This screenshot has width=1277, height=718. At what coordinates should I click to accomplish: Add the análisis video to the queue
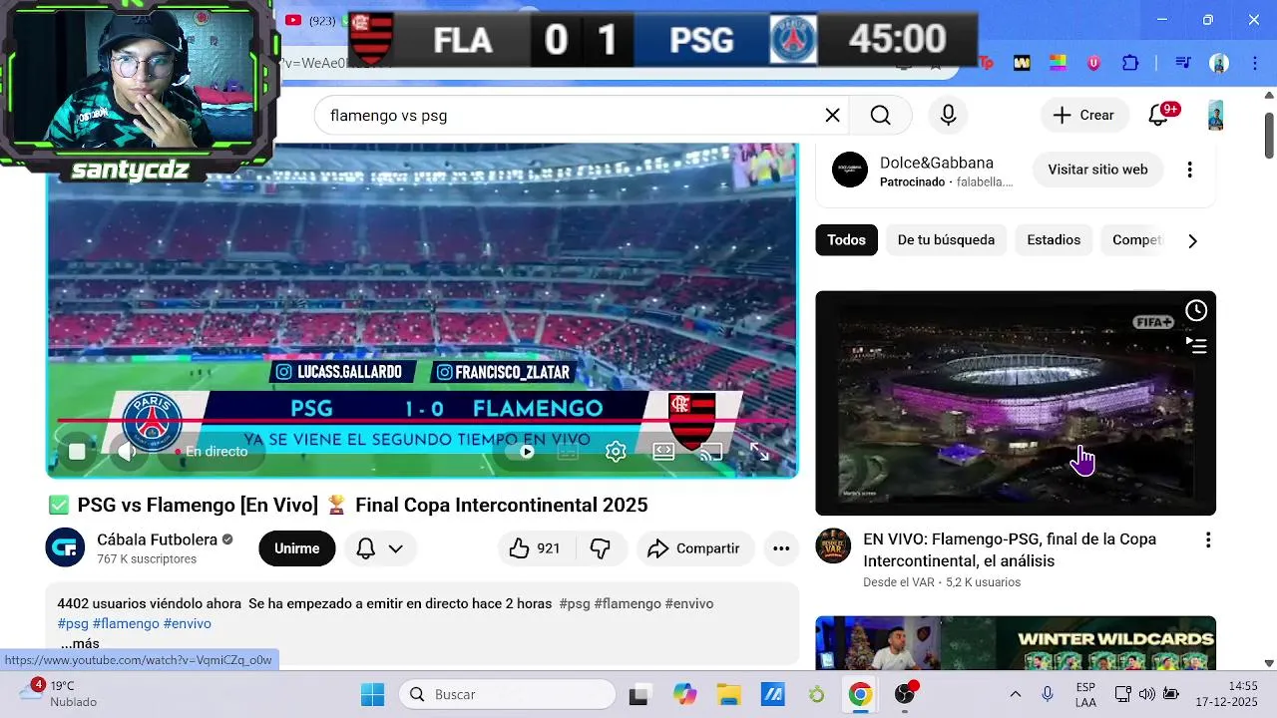point(1196,345)
